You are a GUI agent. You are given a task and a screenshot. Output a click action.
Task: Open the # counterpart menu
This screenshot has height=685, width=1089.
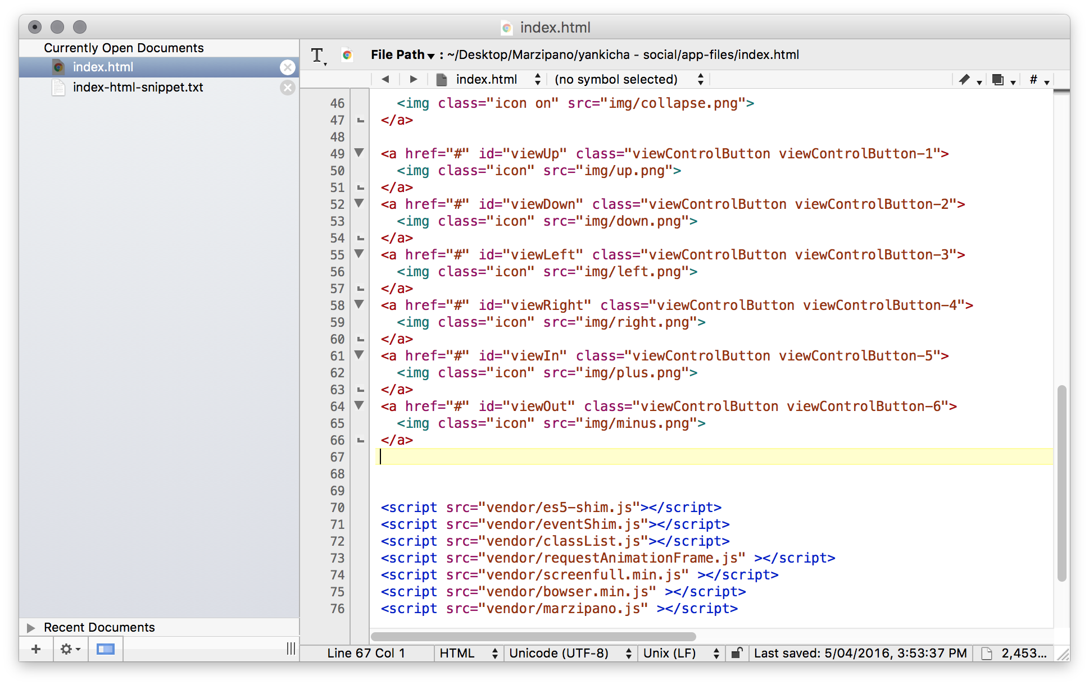click(x=1038, y=80)
